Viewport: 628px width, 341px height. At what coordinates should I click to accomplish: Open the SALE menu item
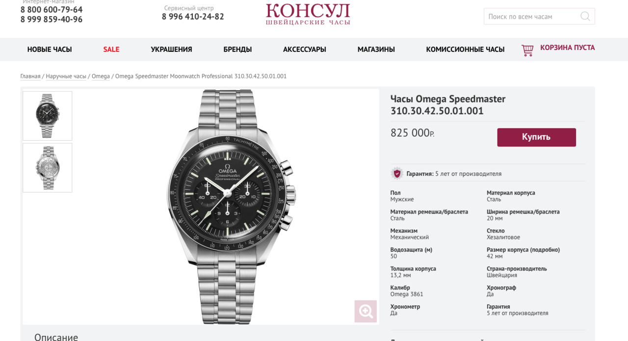(111, 49)
